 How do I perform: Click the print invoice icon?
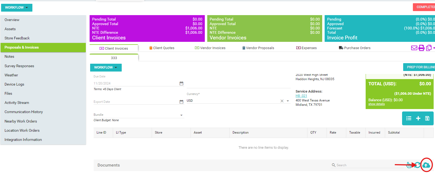[x=421, y=48]
